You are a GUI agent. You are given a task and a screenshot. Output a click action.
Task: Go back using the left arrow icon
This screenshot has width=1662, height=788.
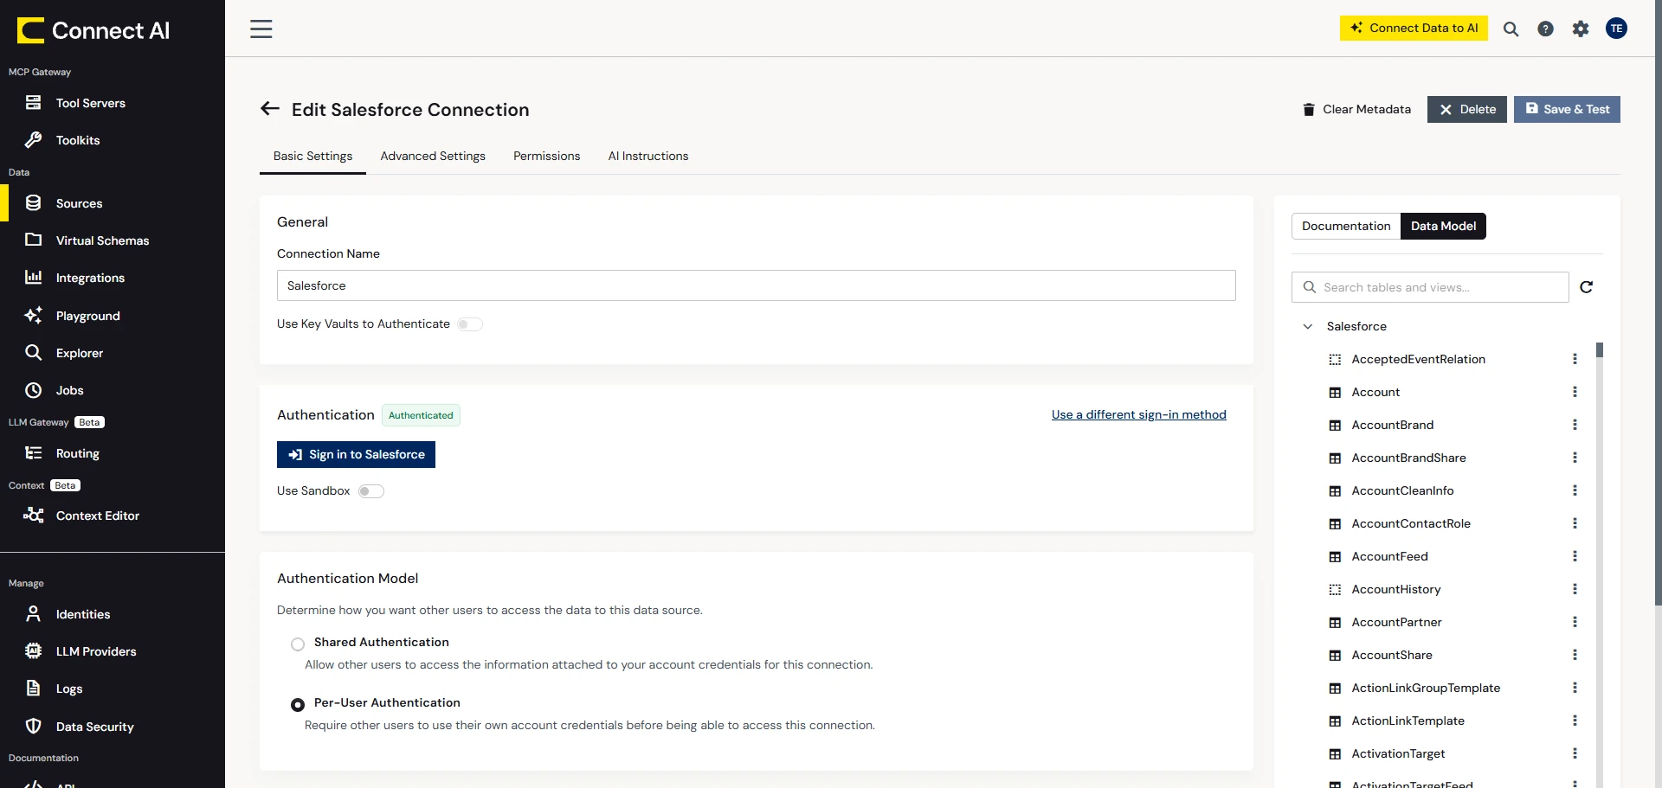(x=270, y=109)
